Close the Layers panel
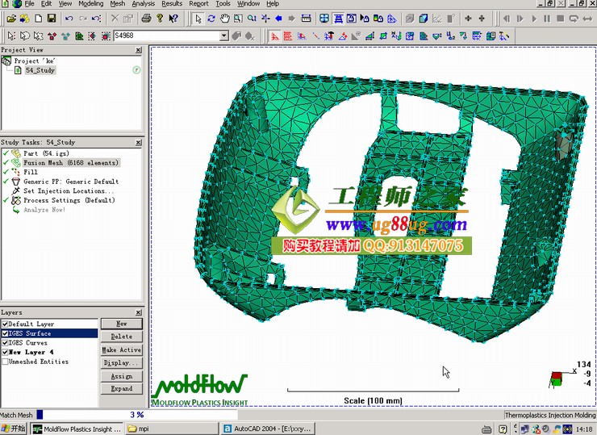This screenshot has height=435, width=597. click(x=138, y=312)
